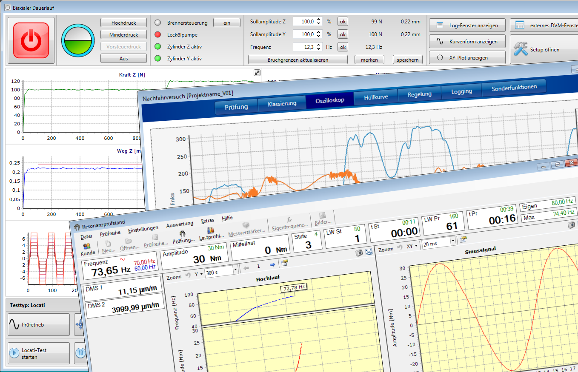Click previous page arrow in Hochlauf toolbar
The height and width of the screenshot is (372, 578).
(246, 267)
